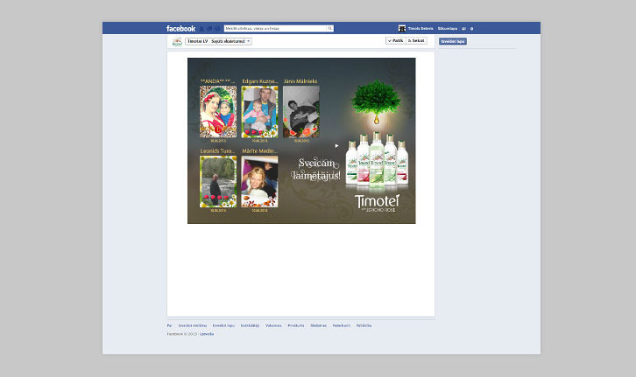Open the profile name link in header
This screenshot has height=377, width=636.
click(x=420, y=29)
